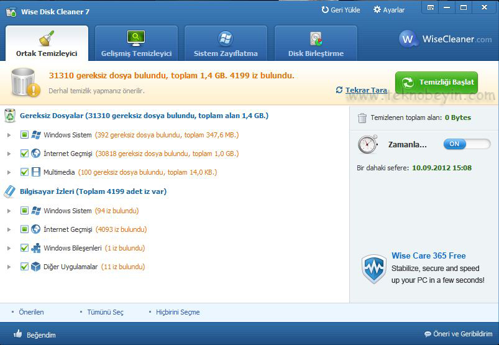The height and width of the screenshot is (345, 499).
Task: Expand Diğer Uygulamalar row
Action: pyautogui.click(x=9, y=267)
